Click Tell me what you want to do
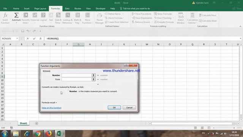243x137 pixels. tap(135, 8)
